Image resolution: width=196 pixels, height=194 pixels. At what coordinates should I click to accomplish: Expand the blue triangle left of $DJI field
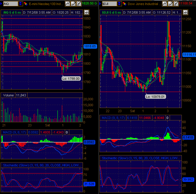pyautogui.click(x=100, y=4)
